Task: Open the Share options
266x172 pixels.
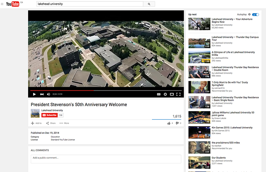Action: (51, 123)
